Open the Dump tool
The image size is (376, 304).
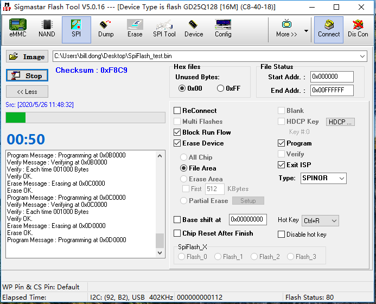(x=106, y=28)
